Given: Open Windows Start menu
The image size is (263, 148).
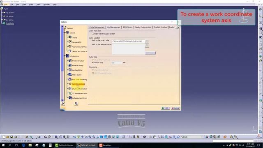Looking at the screenshot, I should [x=3, y=145].
